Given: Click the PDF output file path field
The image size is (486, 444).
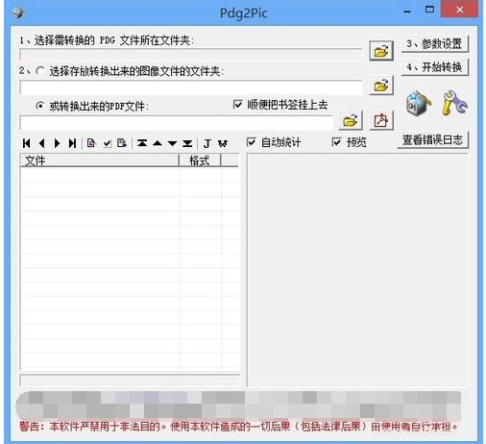Looking at the screenshot, I should point(176,123).
